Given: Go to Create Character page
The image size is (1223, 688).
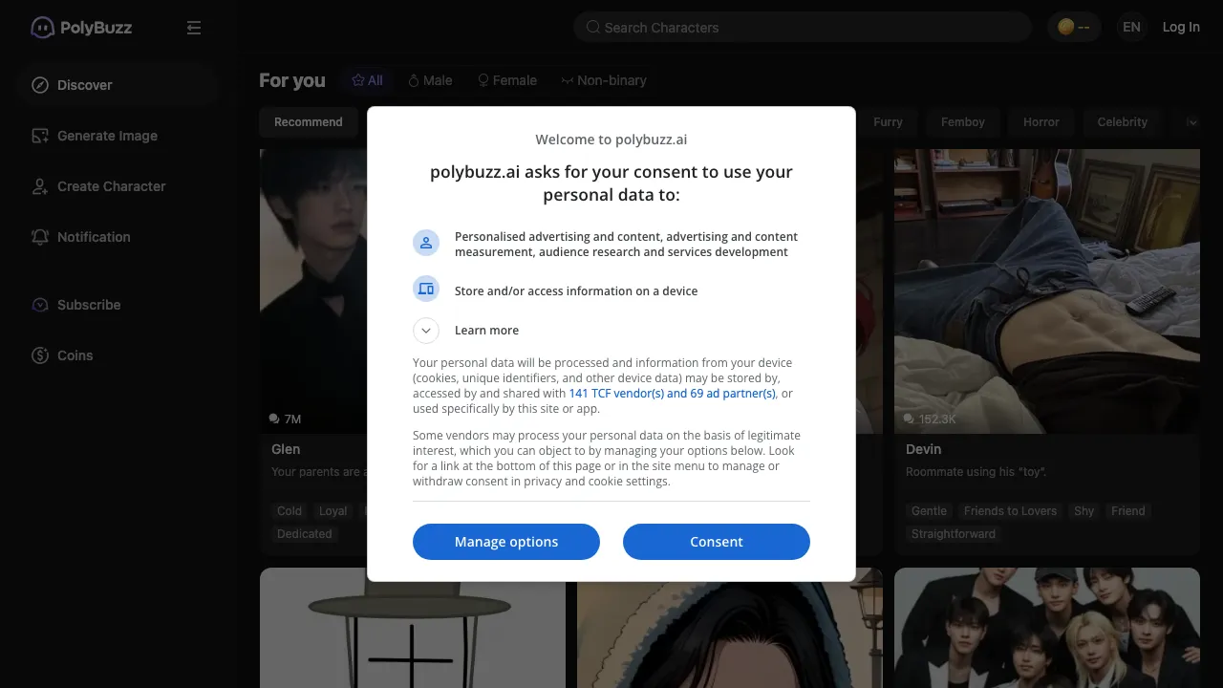Looking at the screenshot, I should [111, 186].
